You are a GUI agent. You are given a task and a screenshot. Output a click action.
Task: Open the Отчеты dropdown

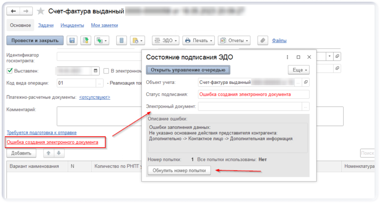[x=234, y=40]
